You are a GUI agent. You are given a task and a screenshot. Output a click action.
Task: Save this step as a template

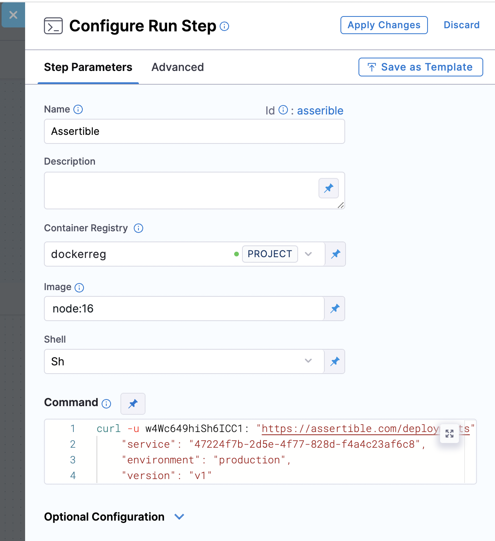click(x=420, y=67)
